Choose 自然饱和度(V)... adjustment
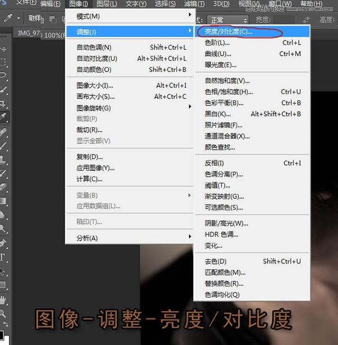Viewport: 338px width, 345px height. (x=252, y=81)
